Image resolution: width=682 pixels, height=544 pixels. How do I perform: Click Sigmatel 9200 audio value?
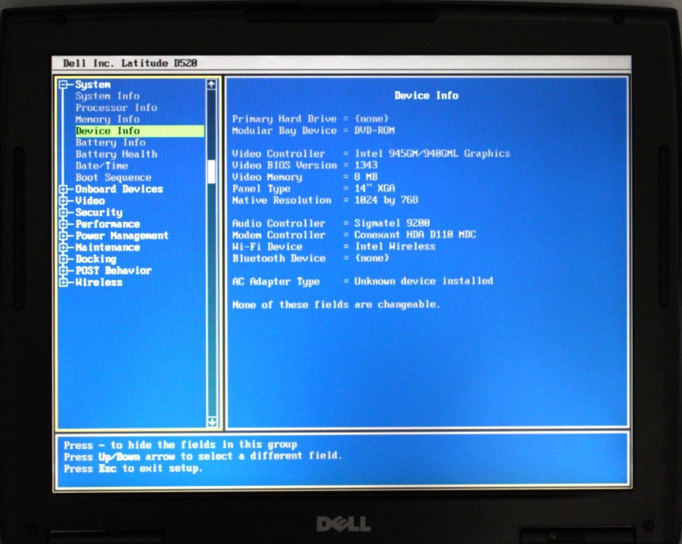pyautogui.click(x=392, y=223)
